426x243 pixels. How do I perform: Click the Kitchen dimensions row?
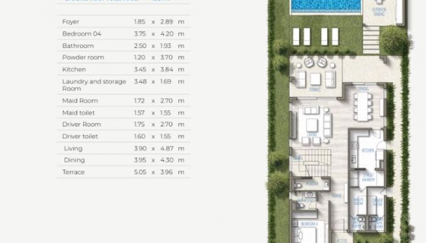coord(124,69)
